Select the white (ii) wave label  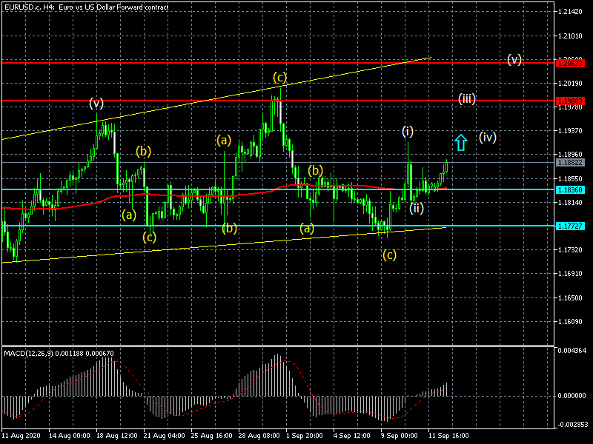pos(417,208)
